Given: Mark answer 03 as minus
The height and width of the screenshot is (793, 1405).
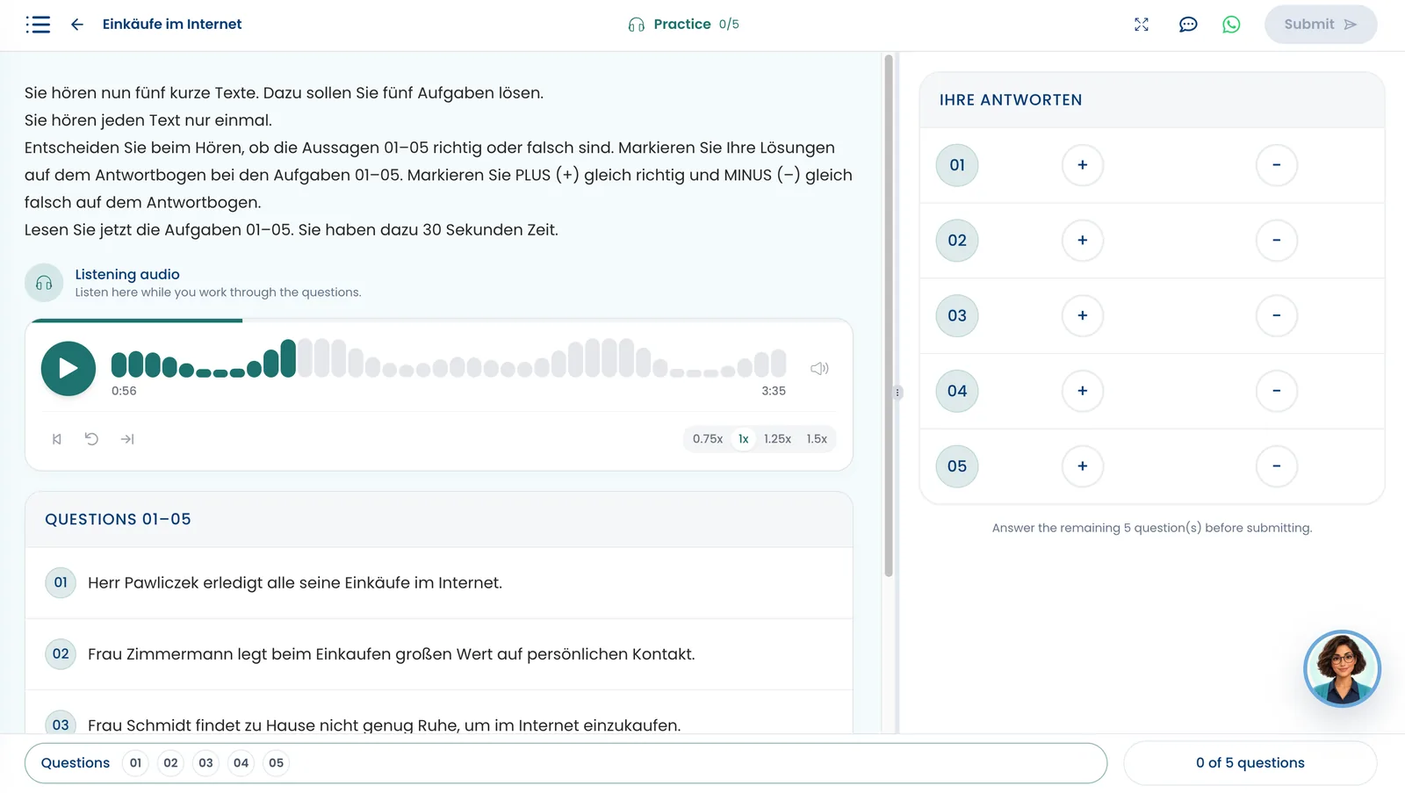Looking at the screenshot, I should tap(1277, 316).
